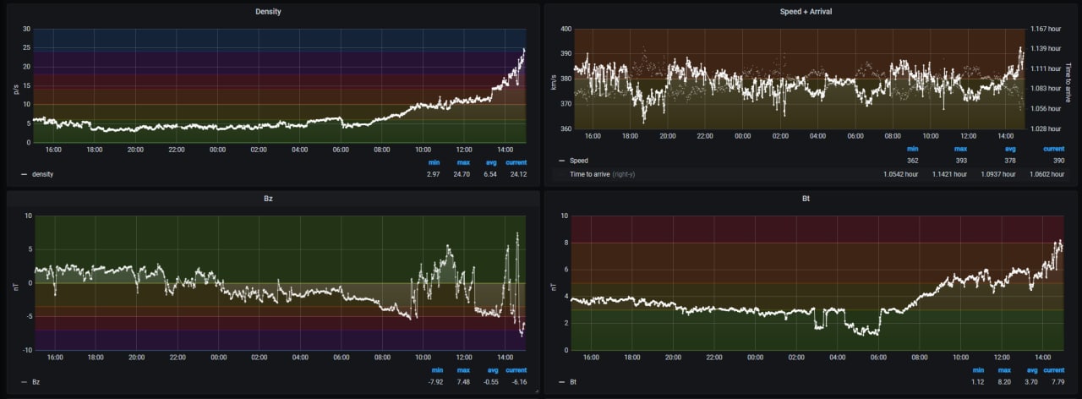Screen dimensions: 1082x399
Task: Select Bt max value 8.20
Action: (1004, 382)
